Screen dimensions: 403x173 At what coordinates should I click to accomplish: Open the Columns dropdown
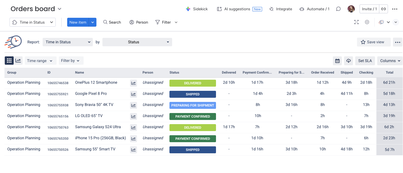coord(390,61)
